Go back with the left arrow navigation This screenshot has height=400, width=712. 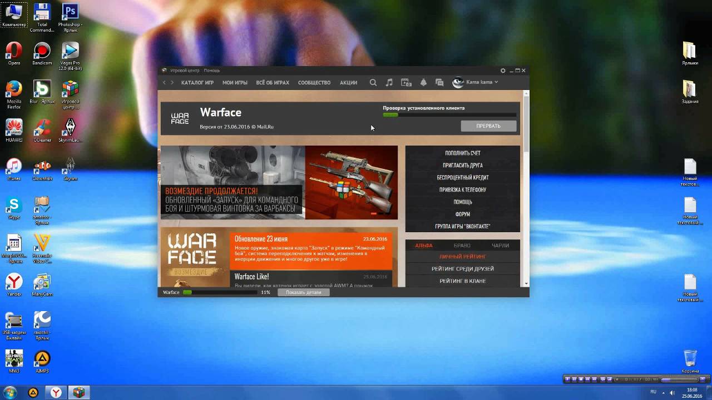coord(164,82)
